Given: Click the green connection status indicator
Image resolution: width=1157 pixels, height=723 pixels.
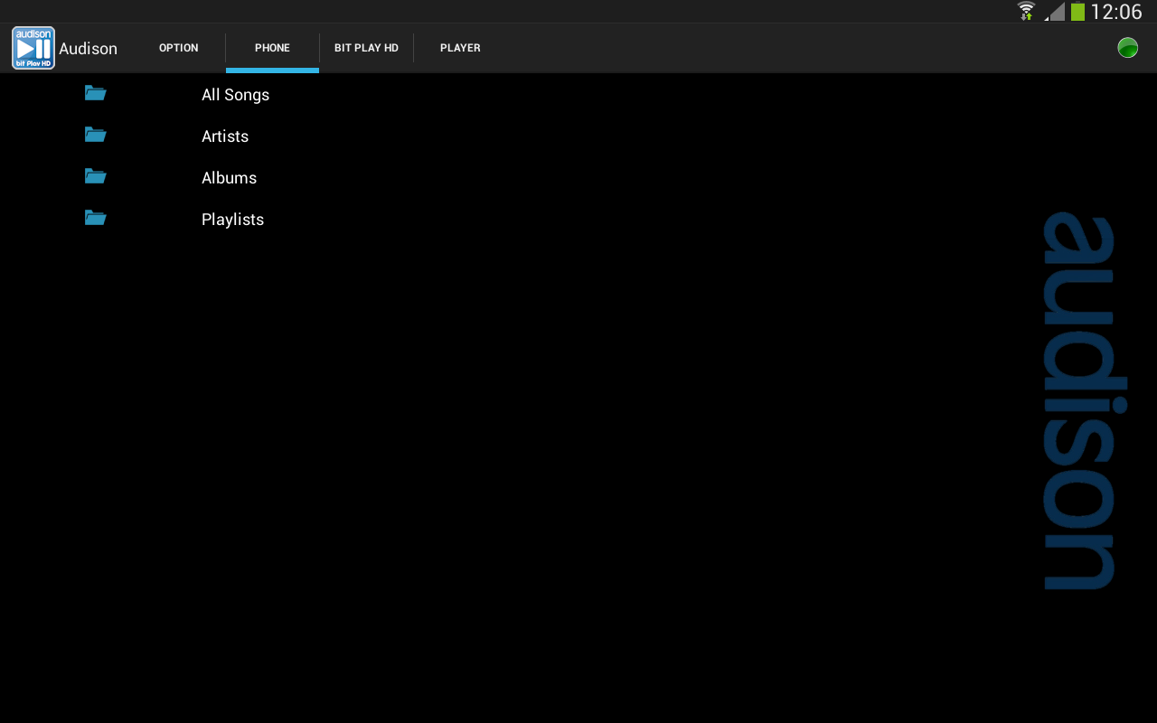Looking at the screenshot, I should click(x=1127, y=48).
